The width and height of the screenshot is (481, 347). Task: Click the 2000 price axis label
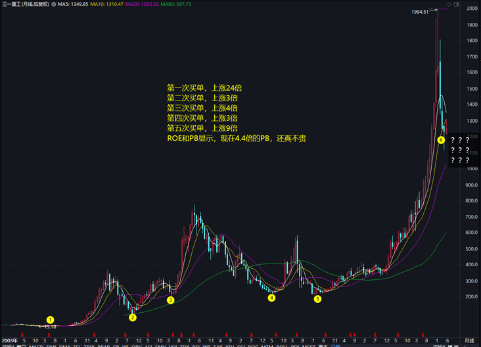click(x=472, y=9)
